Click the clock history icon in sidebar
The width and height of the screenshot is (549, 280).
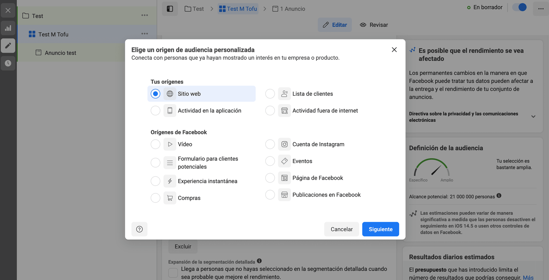pyautogui.click(x=8, y=63)
